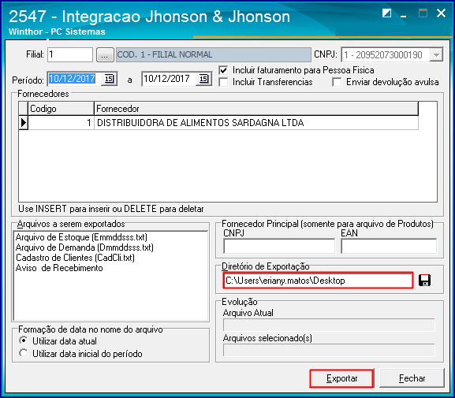Click the COD. 1 - FILIAL NORMAL field
Image resolution: width=455 pixels, height=398 pixels.
[214, 54]
